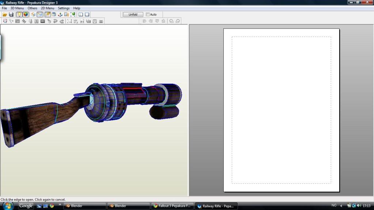Click the anchor axis toolbar icon
The height and width of the screenshot is (210, 374).
[x=60, y=15]
